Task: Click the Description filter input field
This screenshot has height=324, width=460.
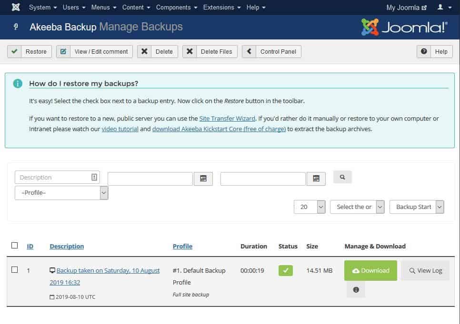Action: coord(57,177)
